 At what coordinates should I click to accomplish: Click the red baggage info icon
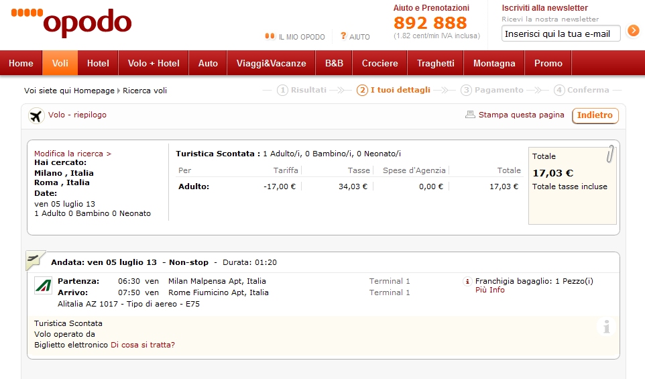point(467,282)
